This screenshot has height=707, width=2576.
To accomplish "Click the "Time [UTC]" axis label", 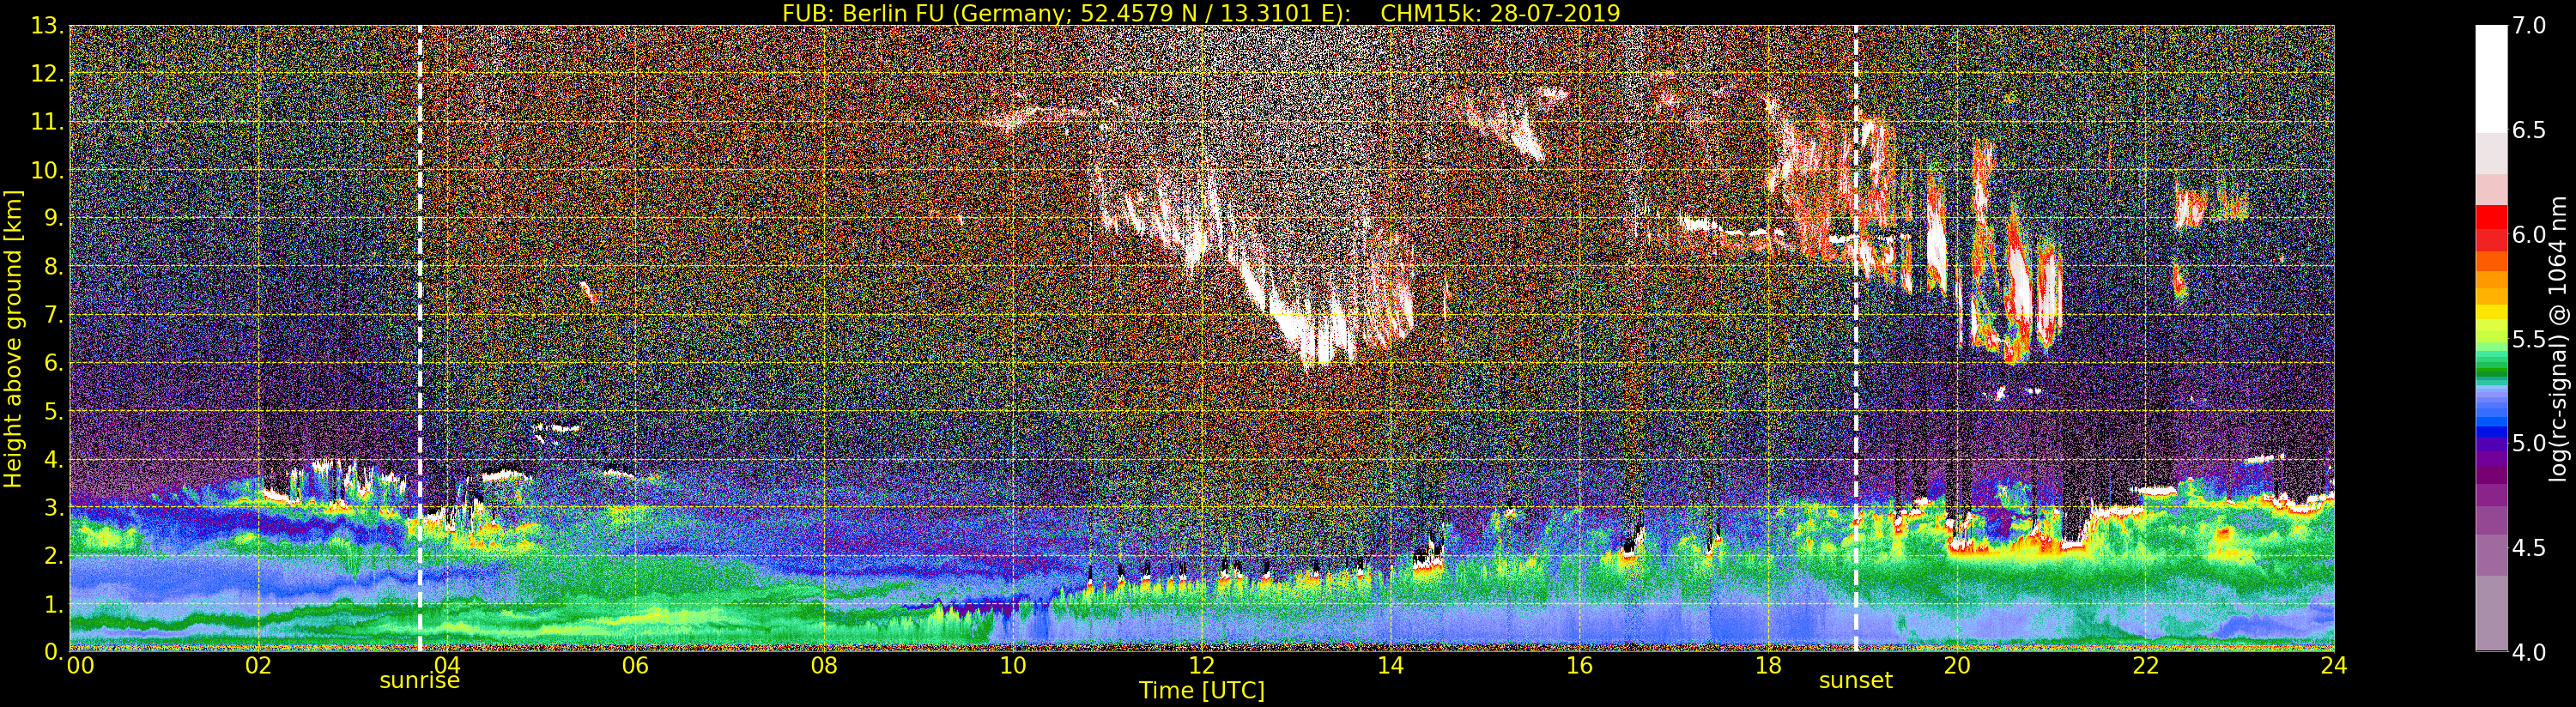I will click(1201, 691).
